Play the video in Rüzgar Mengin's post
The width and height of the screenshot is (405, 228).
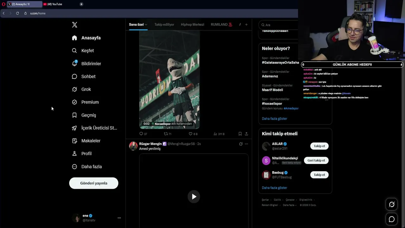tap(194, 197)
